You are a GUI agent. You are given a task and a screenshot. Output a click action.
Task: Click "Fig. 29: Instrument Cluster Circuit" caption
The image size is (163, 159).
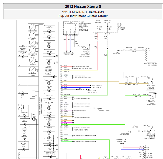coord(83,16)
